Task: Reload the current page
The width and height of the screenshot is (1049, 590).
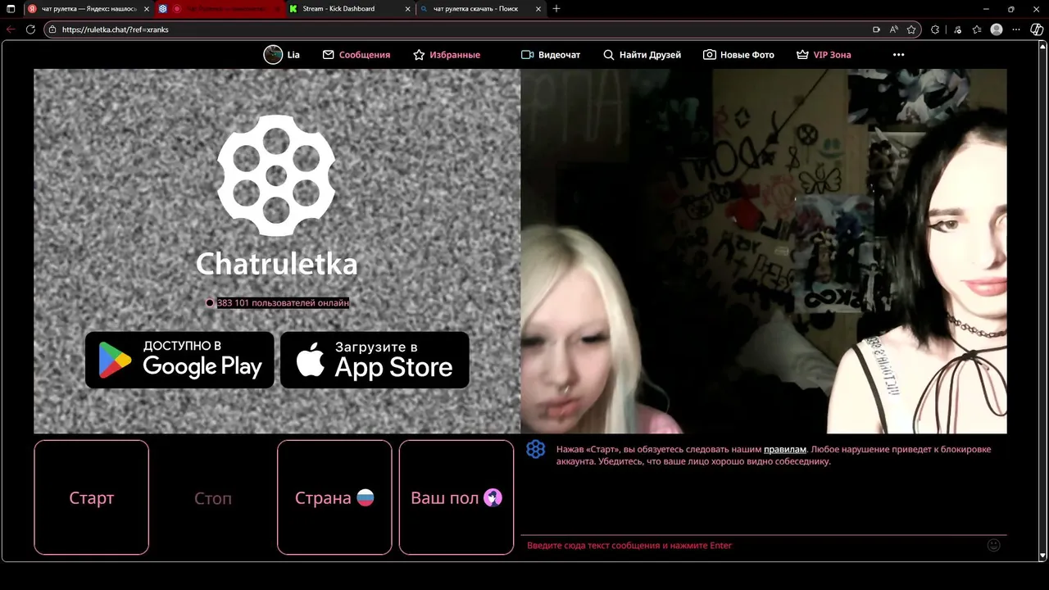Action: 30,29
